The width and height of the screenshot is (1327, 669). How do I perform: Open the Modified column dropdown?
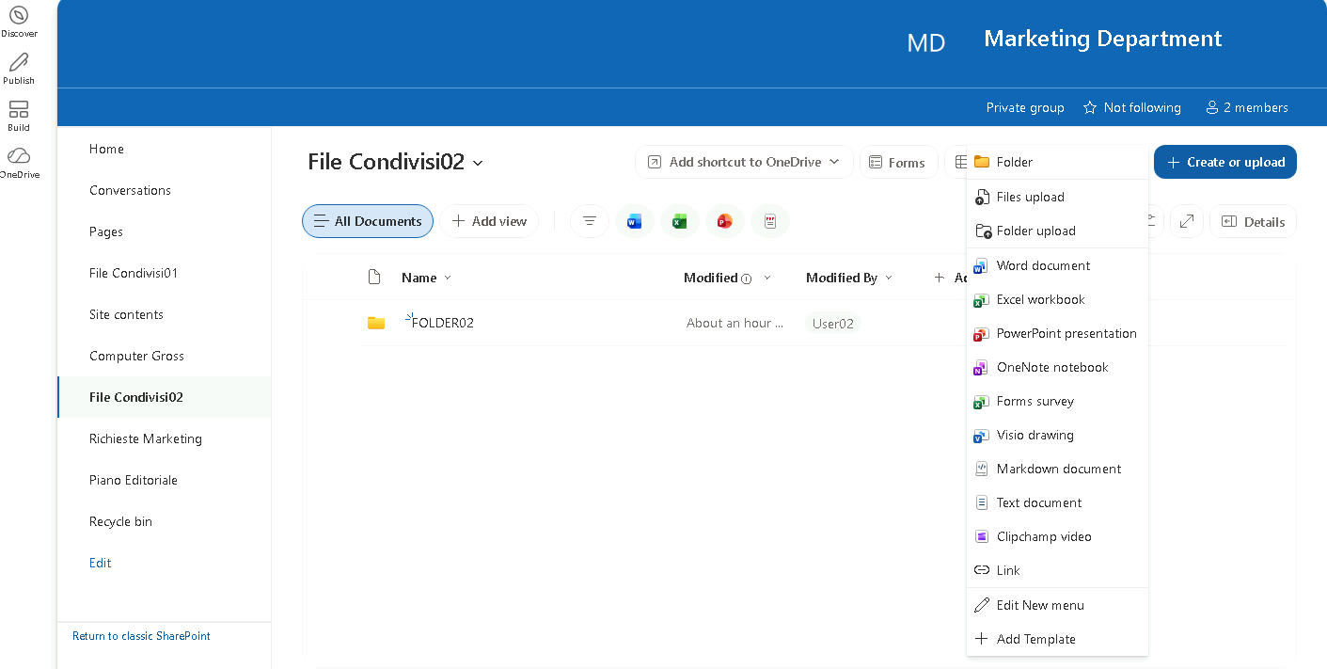tap(767, 278)
